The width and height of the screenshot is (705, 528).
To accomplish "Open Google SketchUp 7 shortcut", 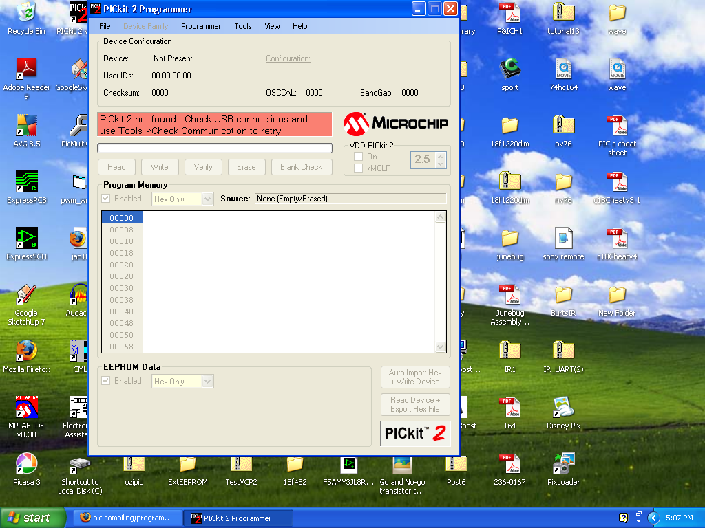I will [x=27, y=305].
